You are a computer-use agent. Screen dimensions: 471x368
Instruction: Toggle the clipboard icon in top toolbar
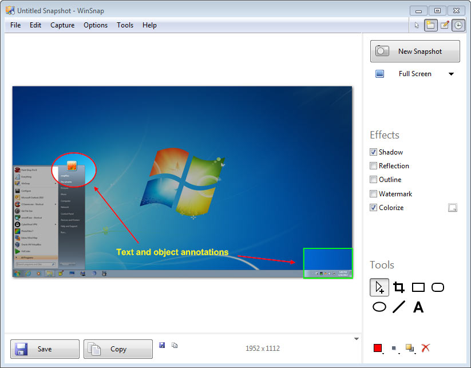click(x=430, y=25)
